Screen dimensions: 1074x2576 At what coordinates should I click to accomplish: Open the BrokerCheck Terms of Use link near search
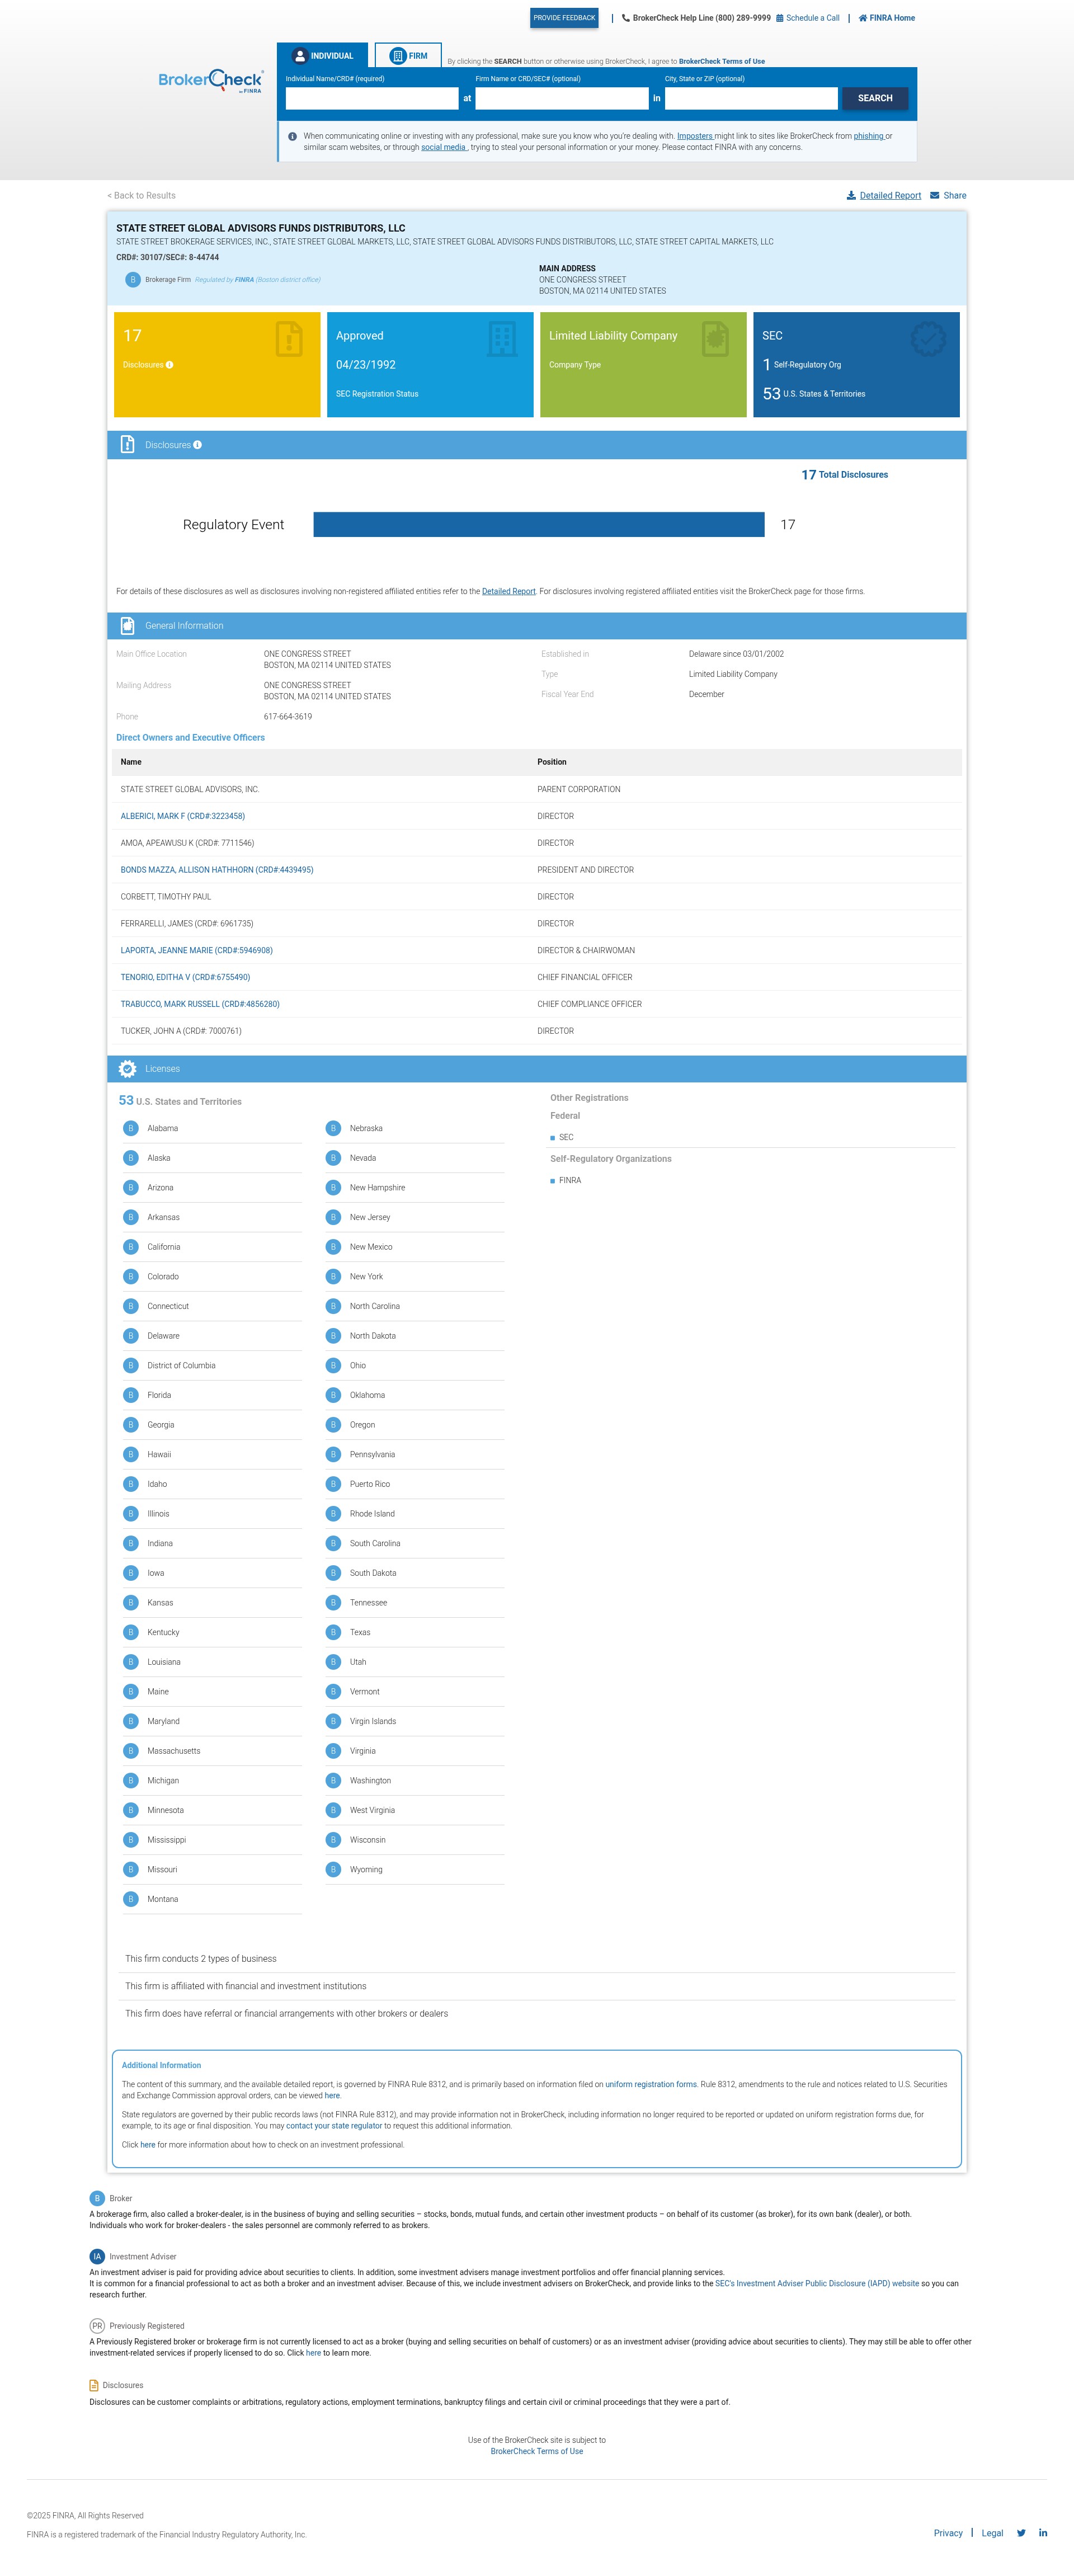(x=722, y=61)
